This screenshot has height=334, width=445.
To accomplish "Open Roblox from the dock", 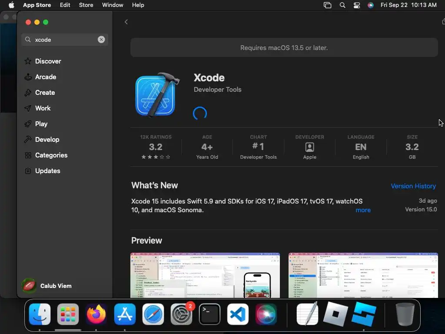I will pyautogui.click(x=335, y=314).
